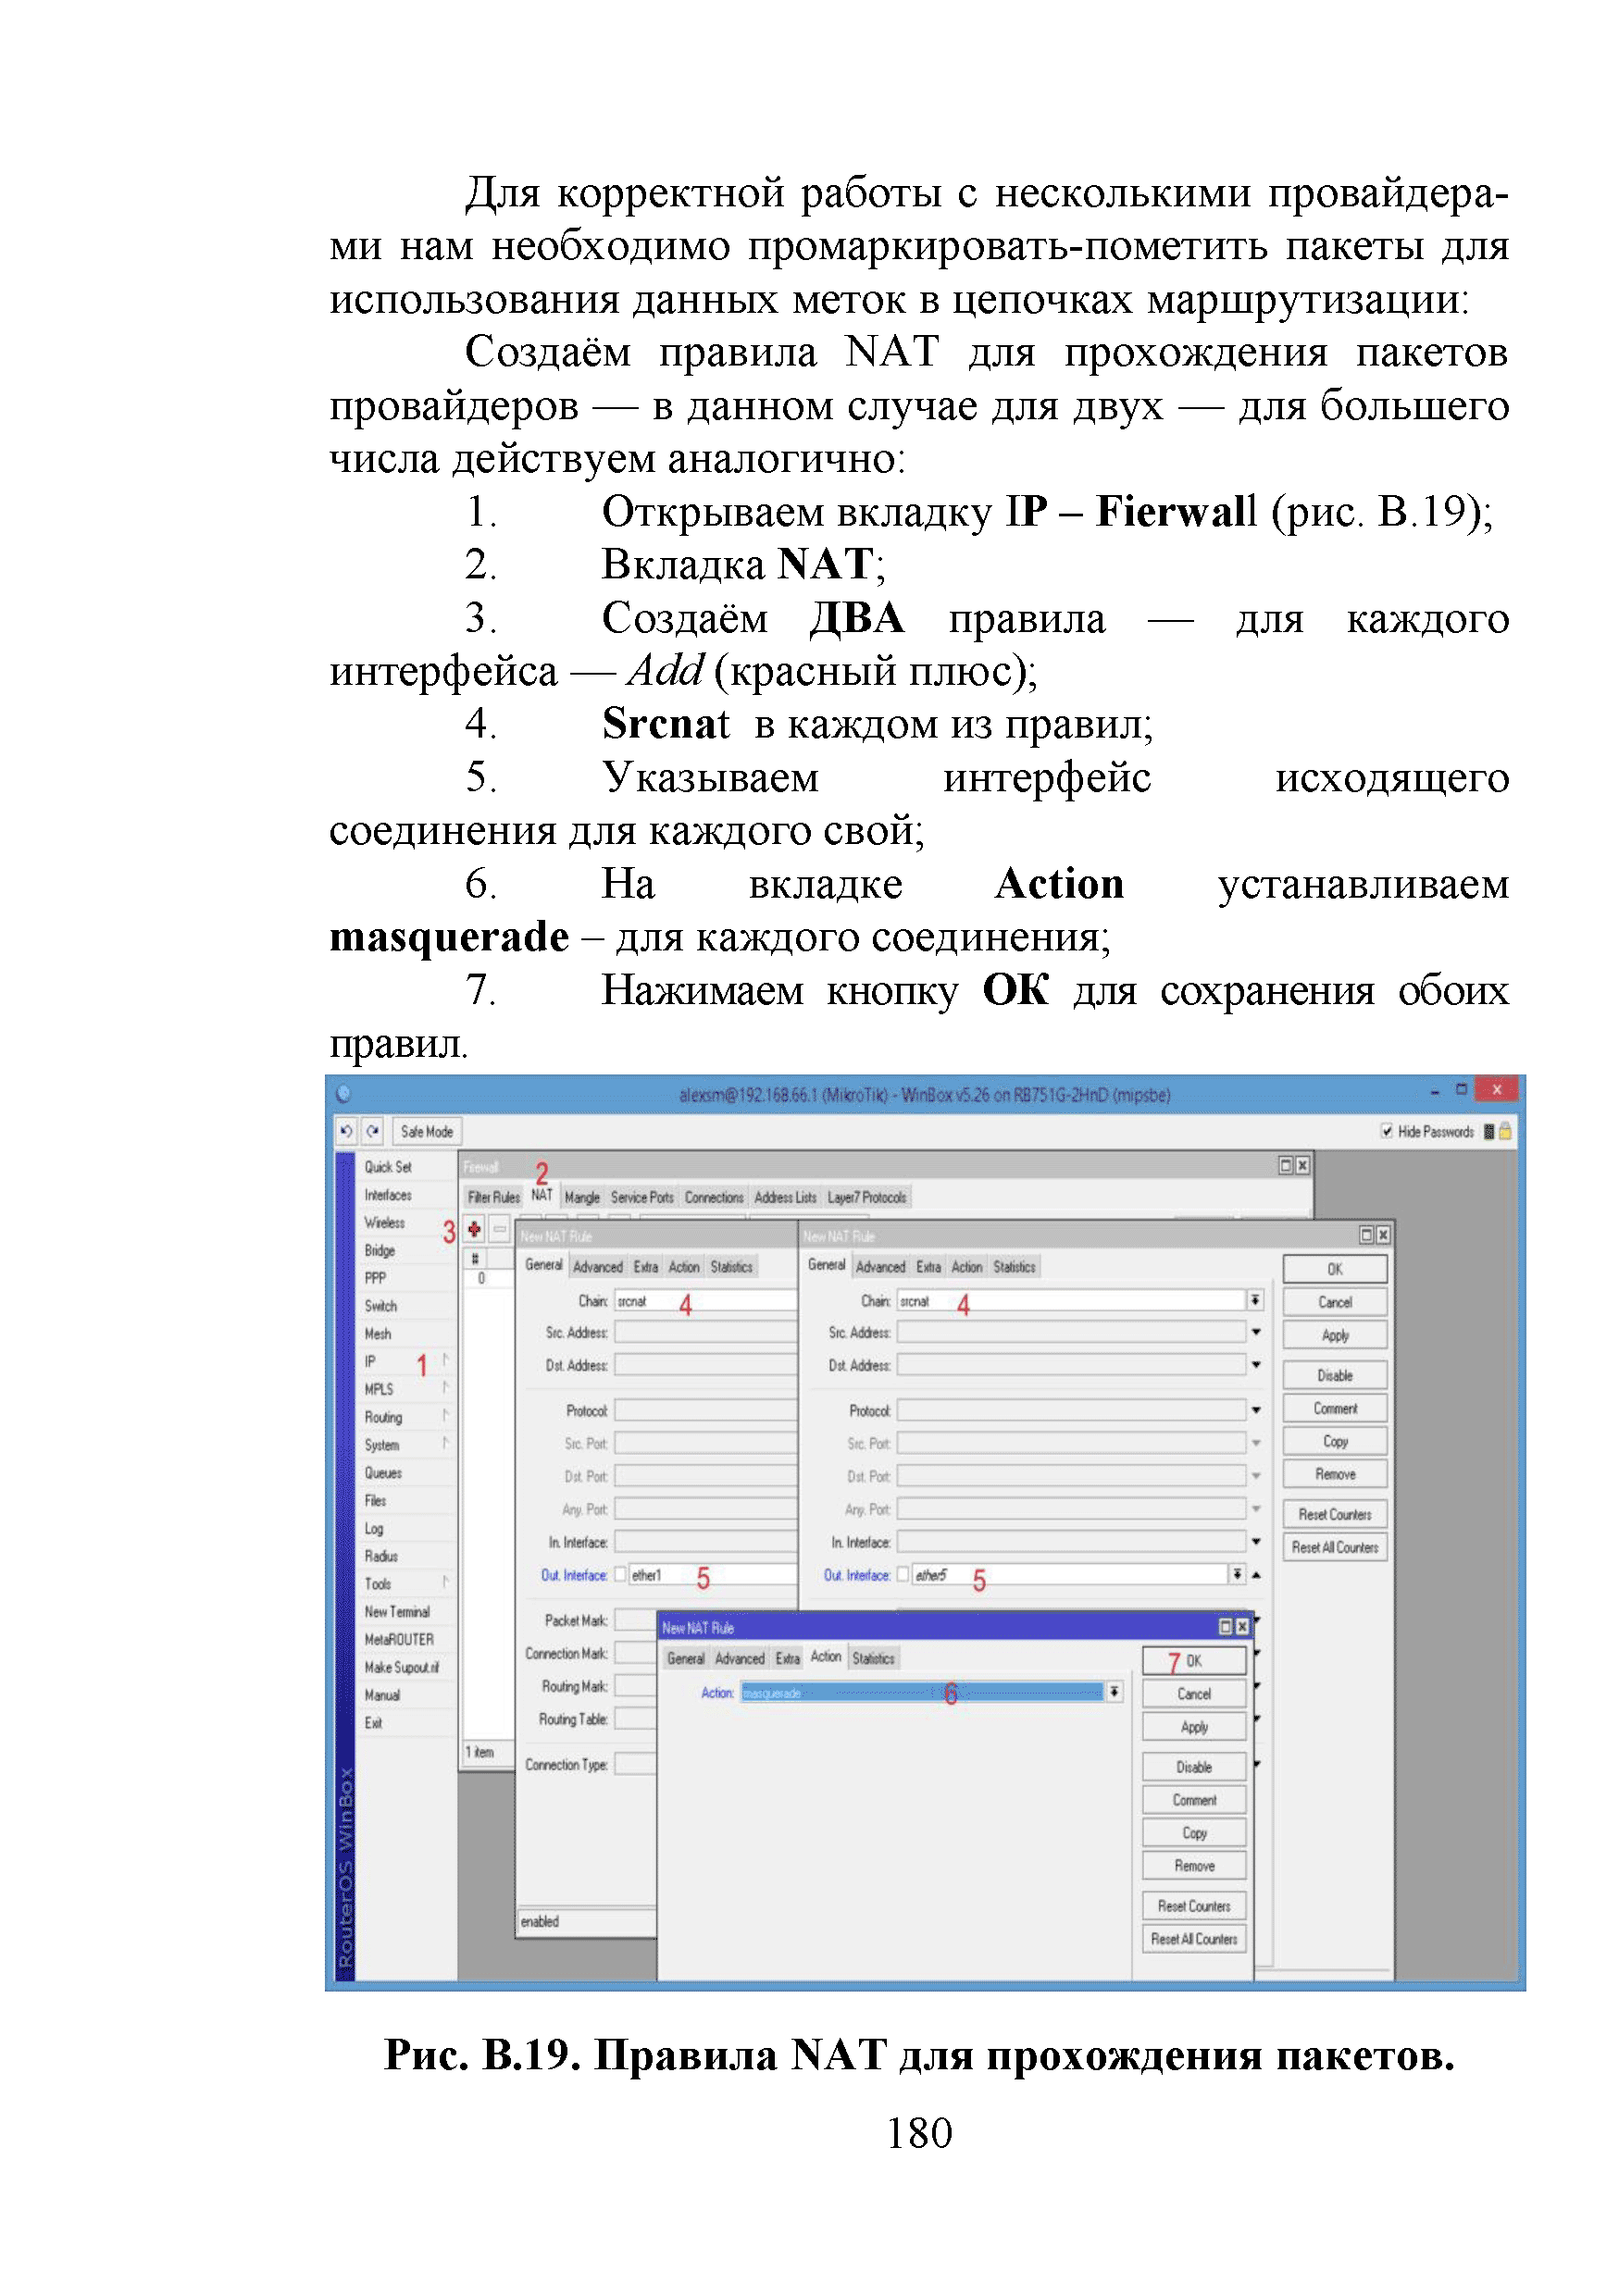The height and width of the screenshot is (2296, 1619).
Task: Maximize the ether5 New NAT Rule window
Action: (x=1366, y=1235)
